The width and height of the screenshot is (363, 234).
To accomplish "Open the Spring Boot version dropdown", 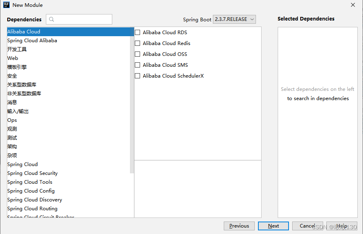I will pos(234,19).
